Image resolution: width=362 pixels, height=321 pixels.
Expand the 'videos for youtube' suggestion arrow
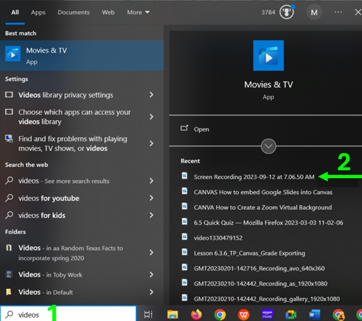(151, 198)
